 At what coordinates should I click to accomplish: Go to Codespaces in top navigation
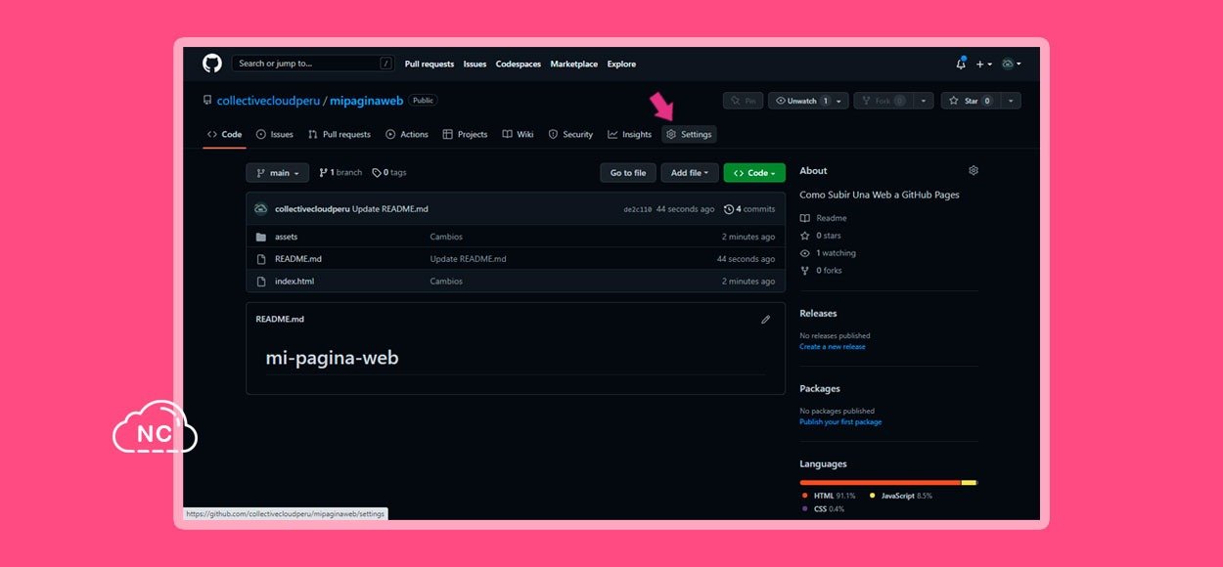519,64
